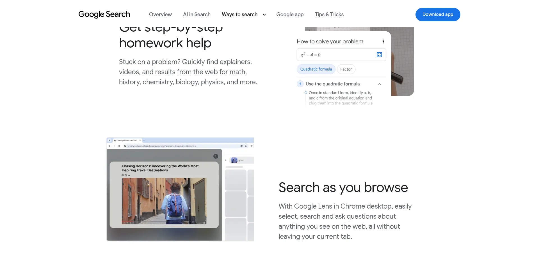Open the Tips & Tricks link
Viewport: 539px width, 278px height.
click(329, 14)
